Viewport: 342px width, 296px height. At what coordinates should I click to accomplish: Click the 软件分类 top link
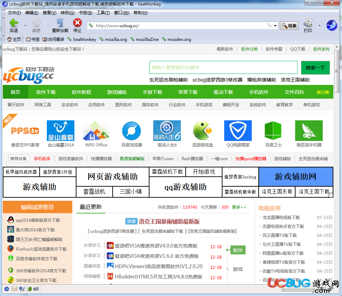click(249, 49)
